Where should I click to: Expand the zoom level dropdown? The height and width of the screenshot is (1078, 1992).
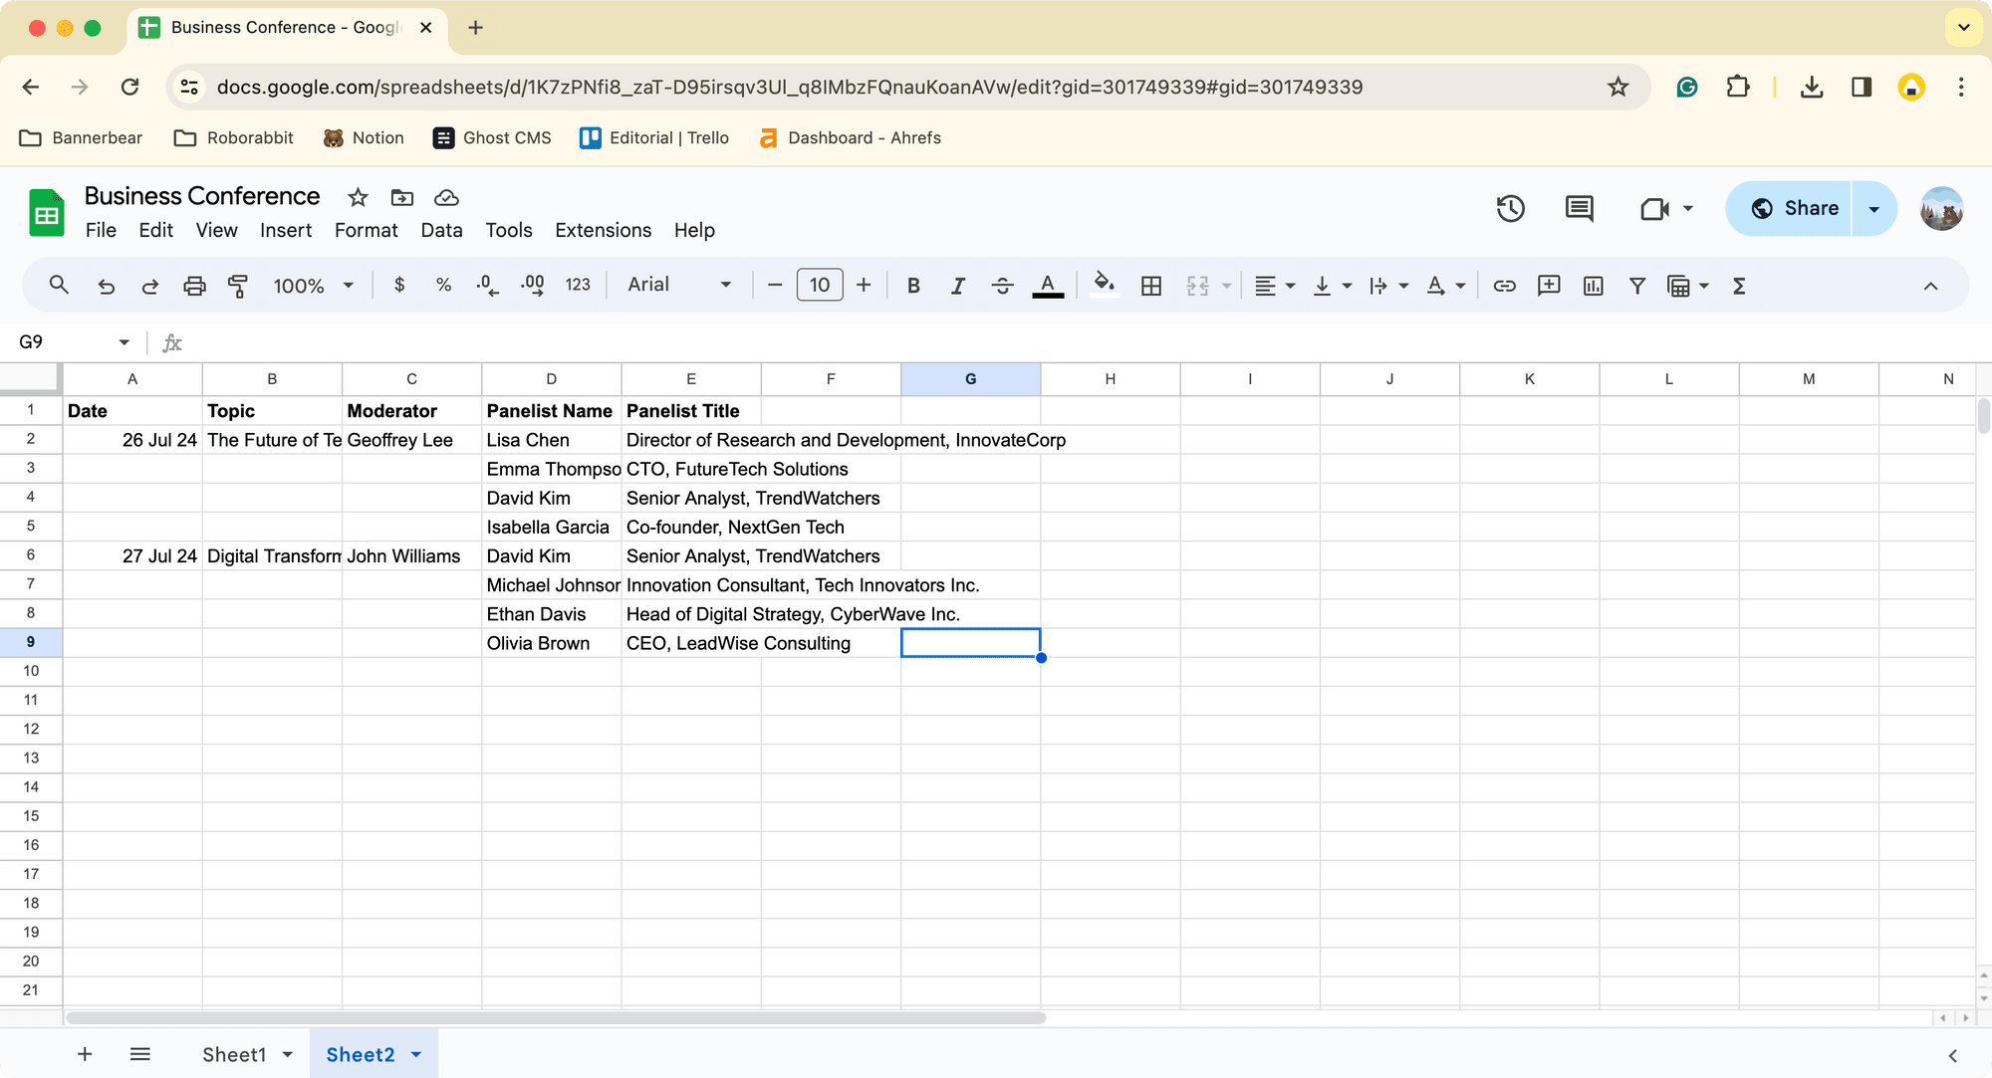[x=312, y=285]
